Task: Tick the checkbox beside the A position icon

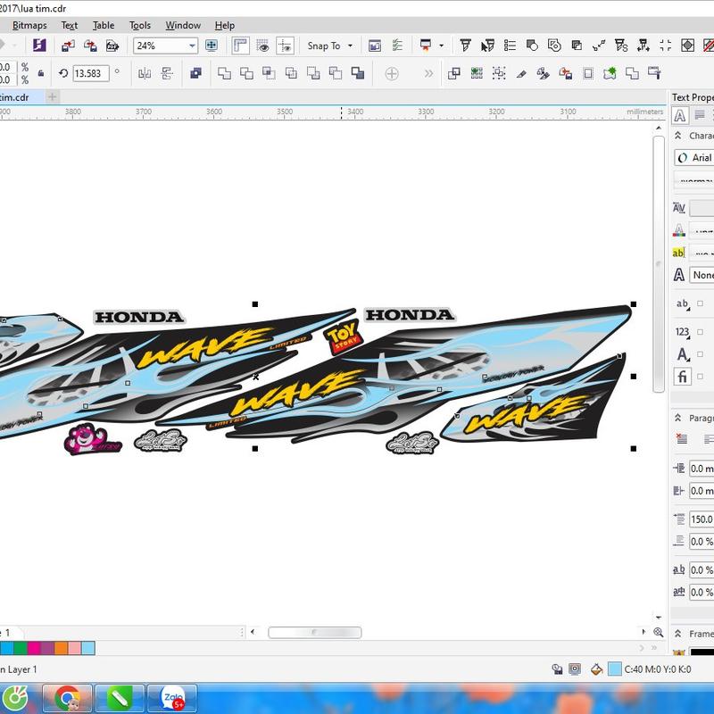Action: (x=700, y=354)
